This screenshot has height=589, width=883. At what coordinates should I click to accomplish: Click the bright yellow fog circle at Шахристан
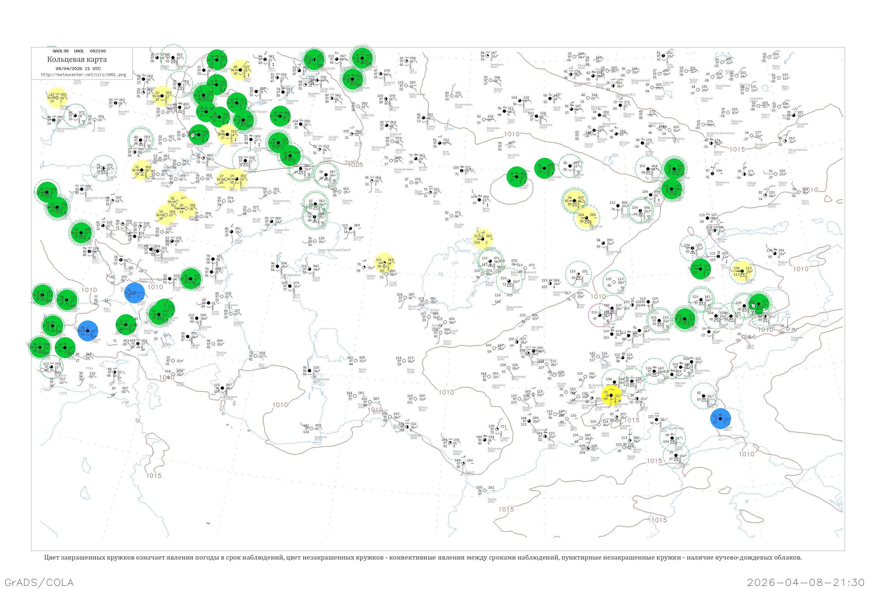coord(611,396)
